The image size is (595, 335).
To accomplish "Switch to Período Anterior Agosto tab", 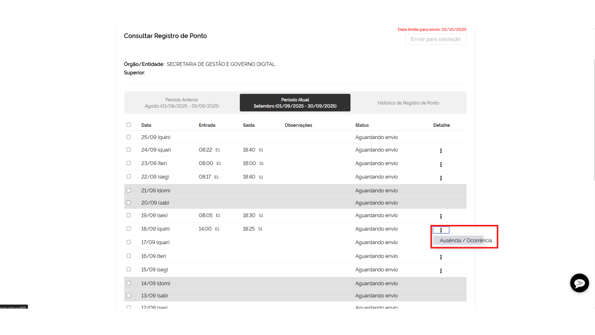I will 182,103.
